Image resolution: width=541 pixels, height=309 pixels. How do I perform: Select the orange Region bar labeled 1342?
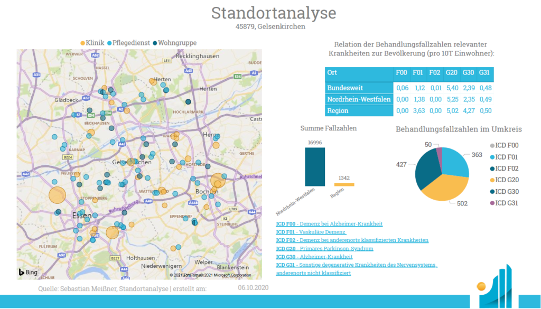point(344,184)
